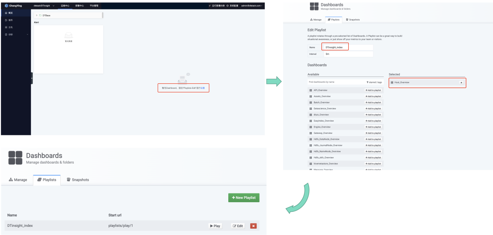493x235 pixels.
Task: Select DTBase folder icon
Action: 41,15
